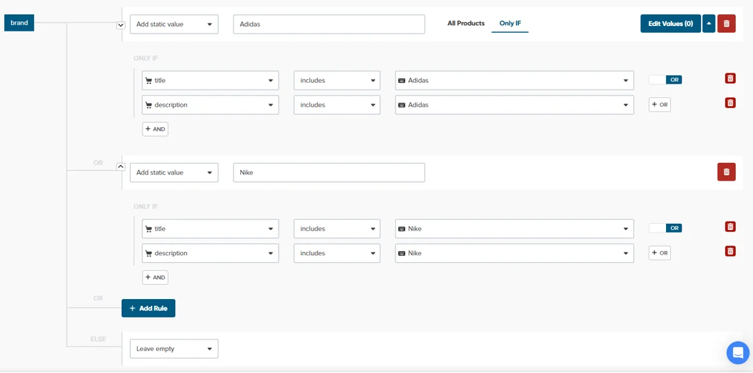Click the arrow next to Edit Values

tap(709, 24)
